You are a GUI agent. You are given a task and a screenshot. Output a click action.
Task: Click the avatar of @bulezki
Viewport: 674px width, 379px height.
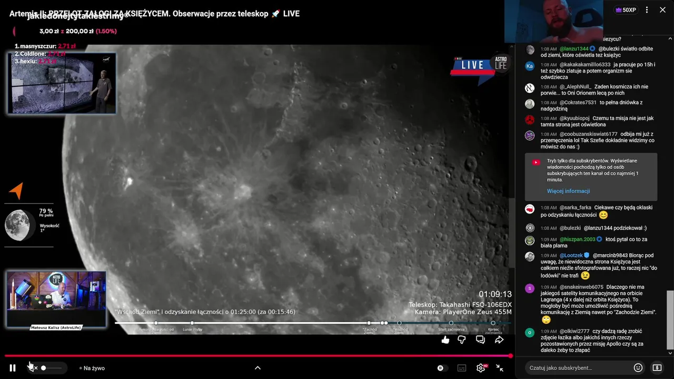point(530,228)
